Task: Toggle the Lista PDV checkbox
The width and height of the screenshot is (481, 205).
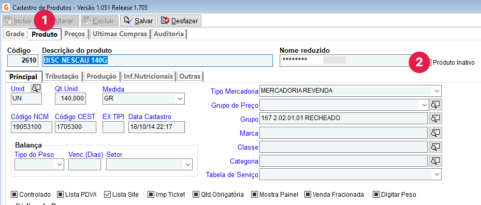Action: [61, 195]
